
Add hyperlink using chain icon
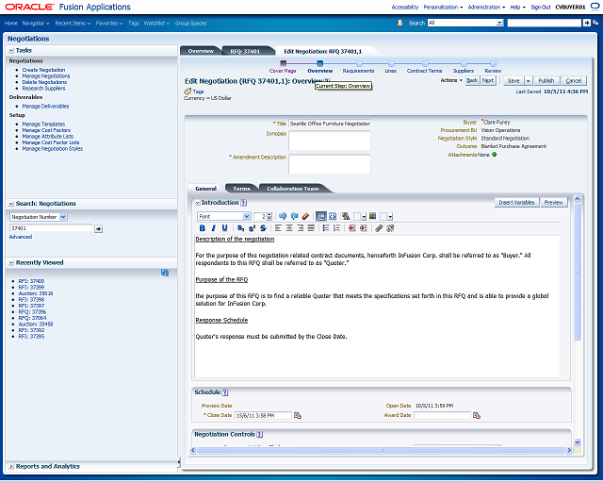(379, 228)
